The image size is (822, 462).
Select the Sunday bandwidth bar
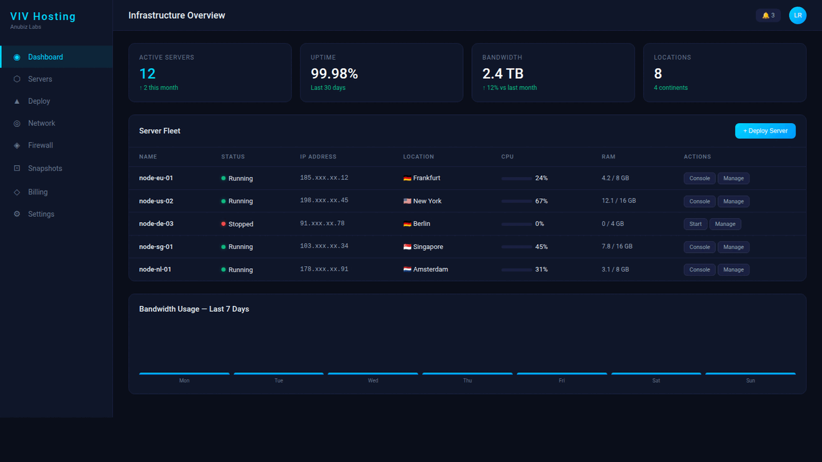[x=750, y=373]
